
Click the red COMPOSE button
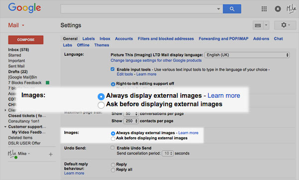click(x=26, y=40)
